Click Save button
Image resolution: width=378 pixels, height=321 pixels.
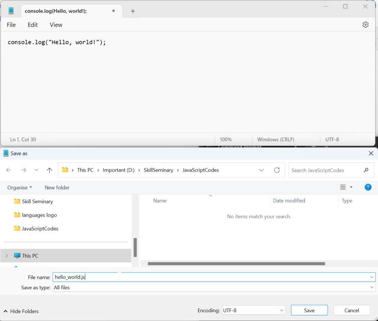(x=309, y=310)
